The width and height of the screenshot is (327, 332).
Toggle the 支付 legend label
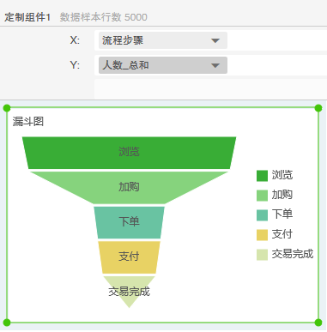(x=282, y=234)
